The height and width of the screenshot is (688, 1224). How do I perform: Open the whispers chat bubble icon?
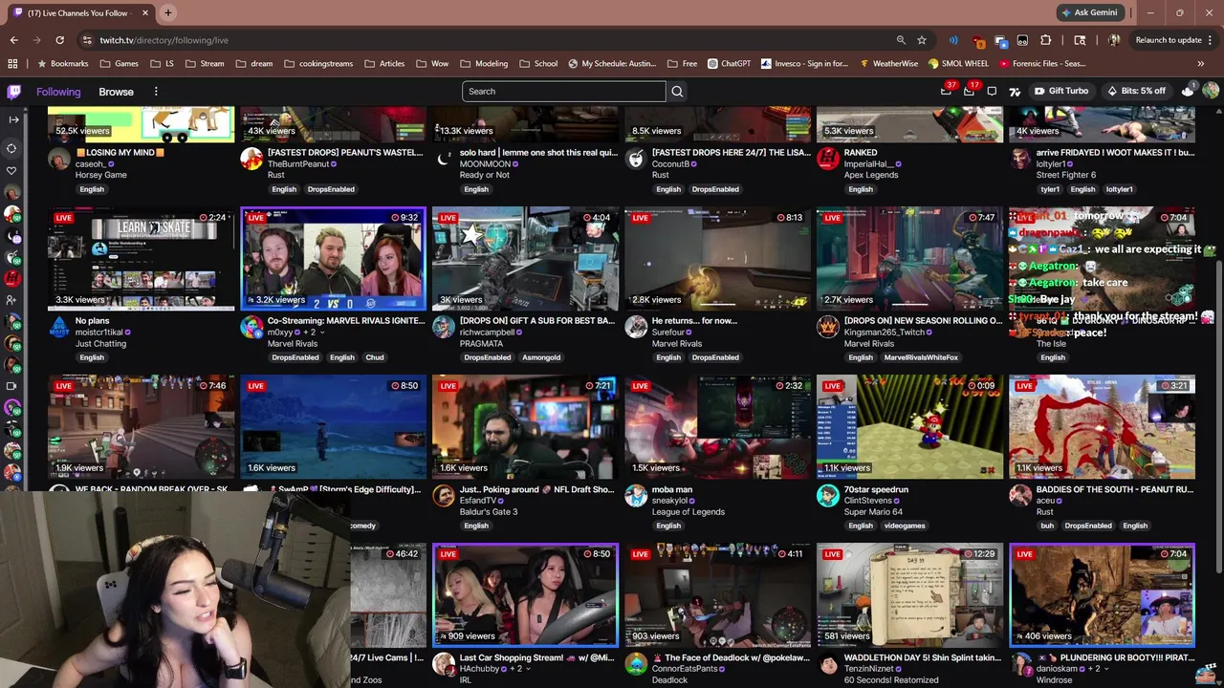(992, 91)
